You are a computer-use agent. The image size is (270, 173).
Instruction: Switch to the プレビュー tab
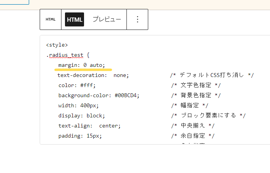point(107,19)
